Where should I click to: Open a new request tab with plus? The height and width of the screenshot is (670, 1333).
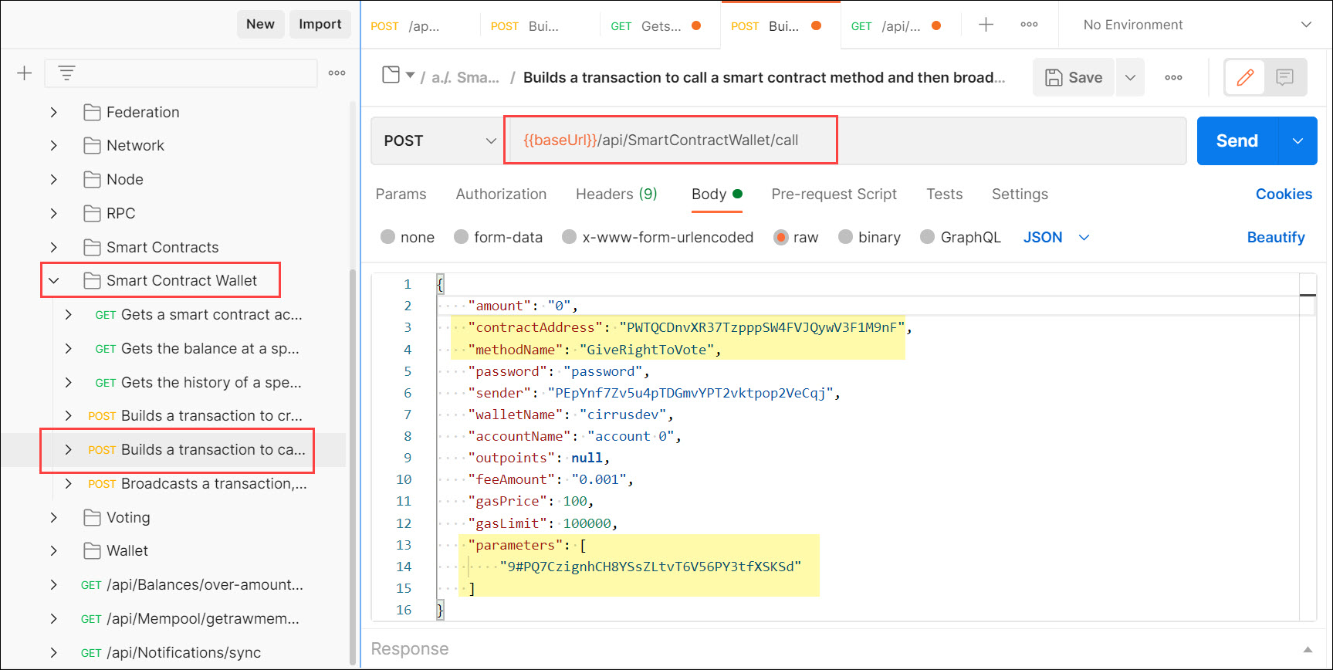986,25
